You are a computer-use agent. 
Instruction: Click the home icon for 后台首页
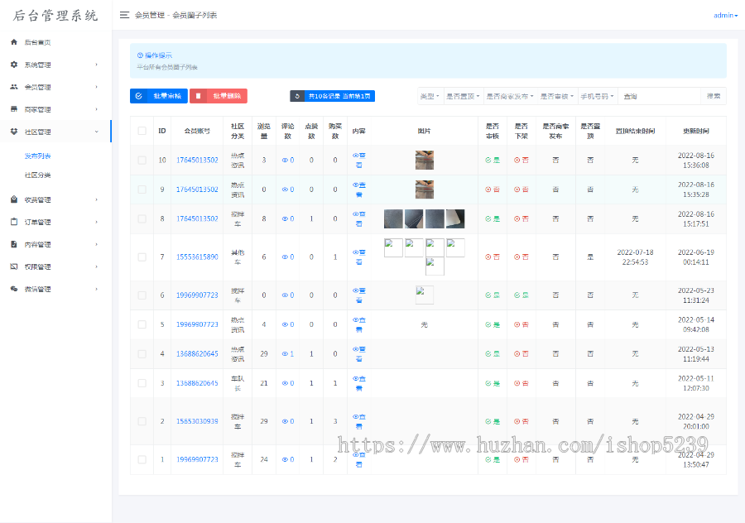pyautogui.click(x=14, y=42)
